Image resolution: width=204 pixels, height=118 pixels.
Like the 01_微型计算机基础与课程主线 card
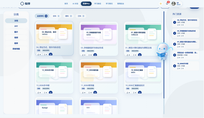(x=128, y=55)
